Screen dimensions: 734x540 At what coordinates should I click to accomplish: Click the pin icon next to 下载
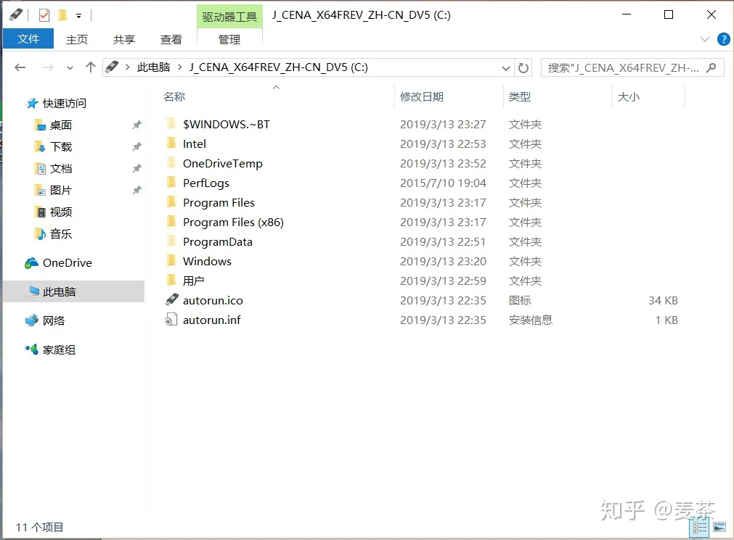click(x=136, y=147)
